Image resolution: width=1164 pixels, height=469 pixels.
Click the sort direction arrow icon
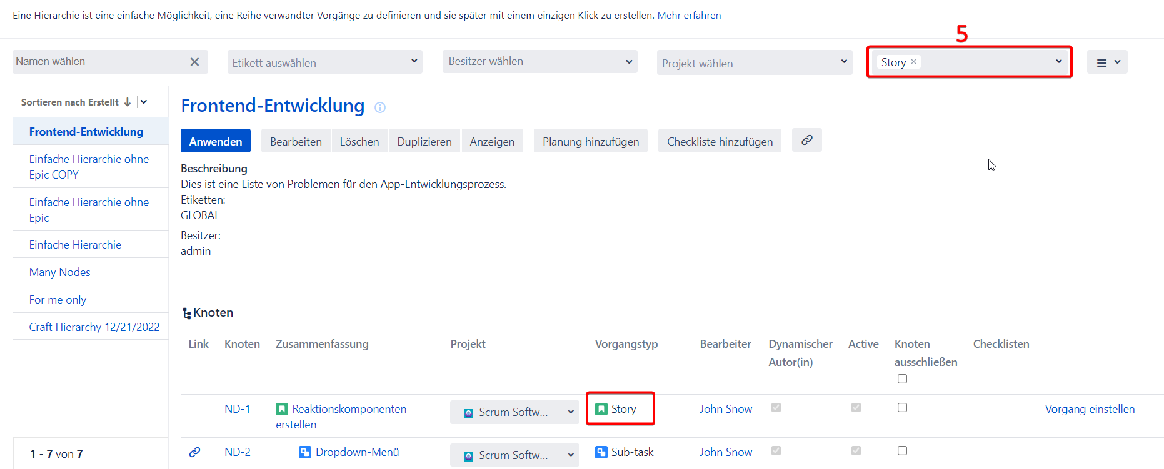tap(128, 102)
